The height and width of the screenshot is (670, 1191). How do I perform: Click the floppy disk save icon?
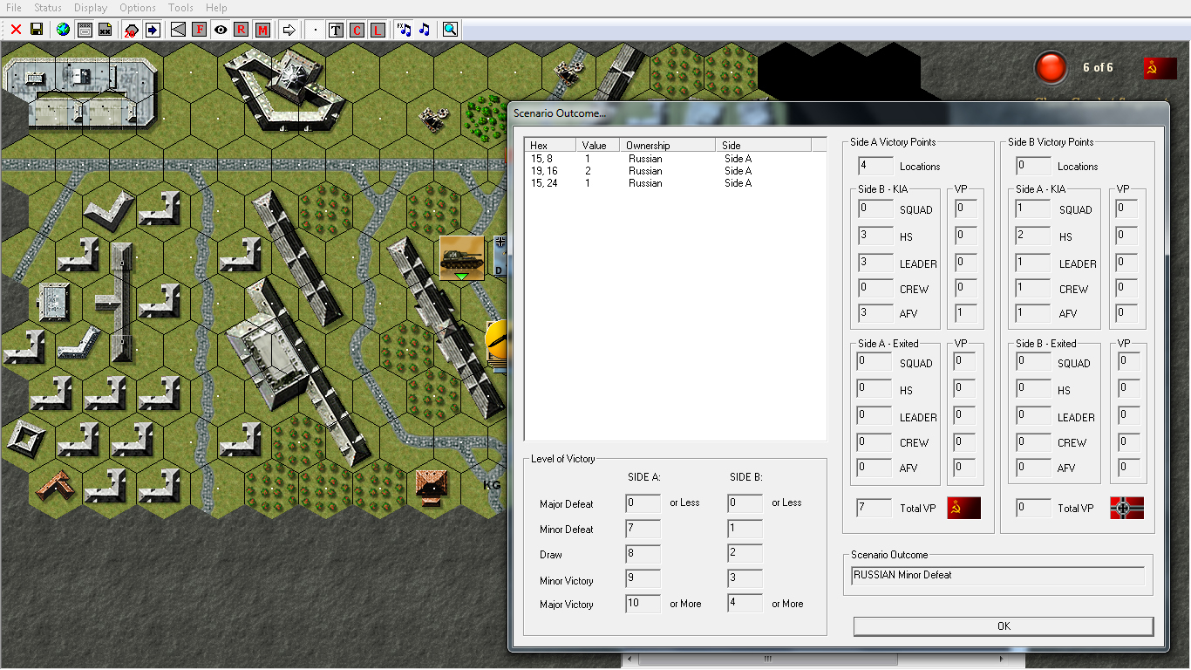[x=37, y=30]
